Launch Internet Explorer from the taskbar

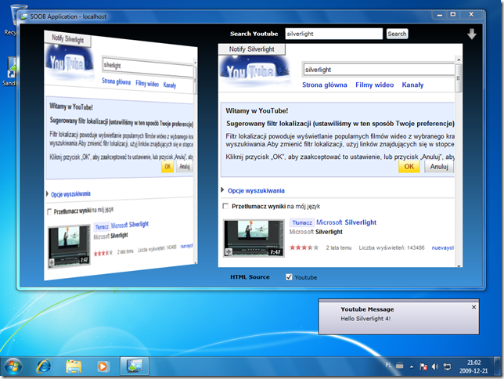pyautogui.click(x=44, y=366)
